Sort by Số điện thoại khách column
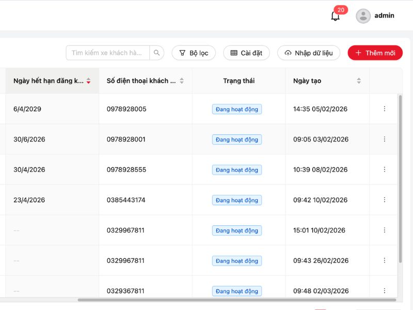 182,81
